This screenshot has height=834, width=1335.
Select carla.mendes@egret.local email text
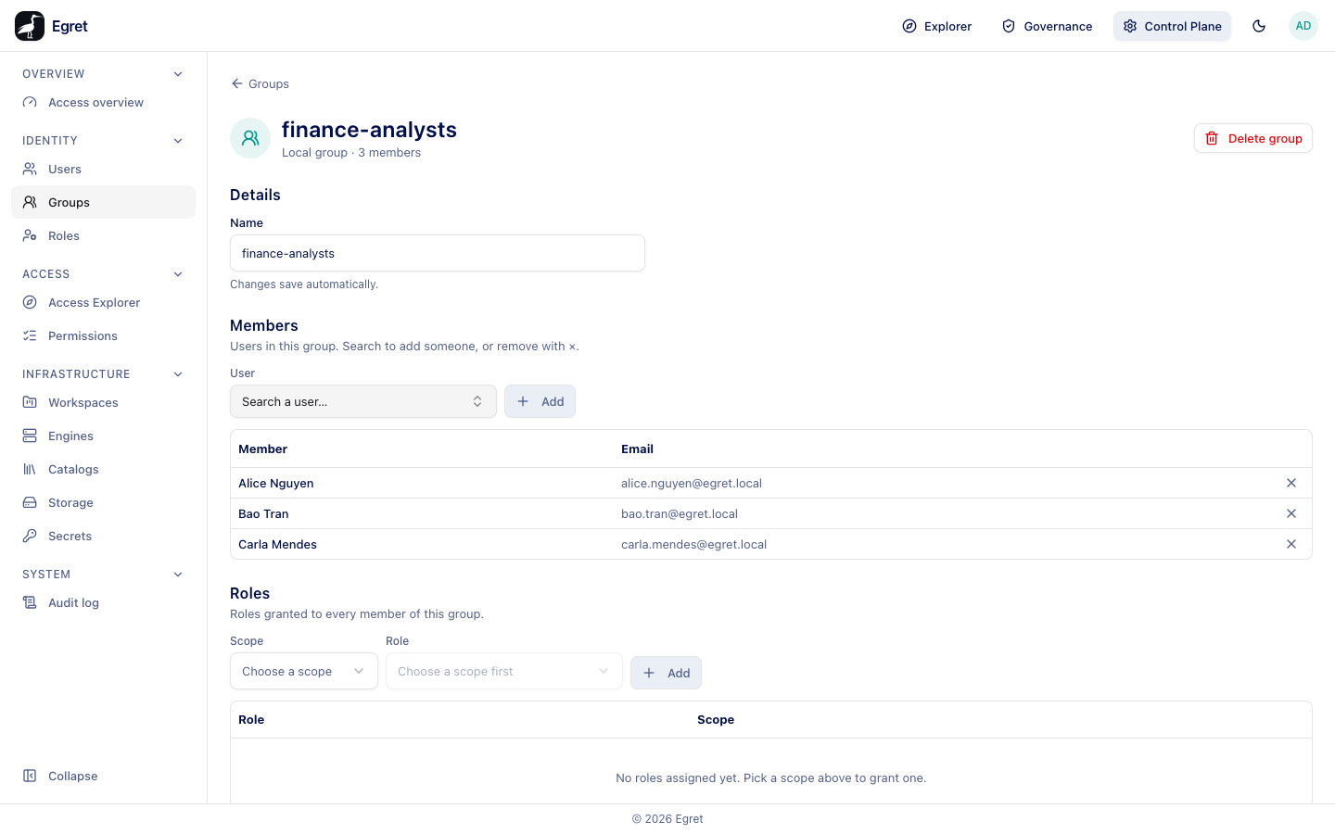[x=693, y=545]
